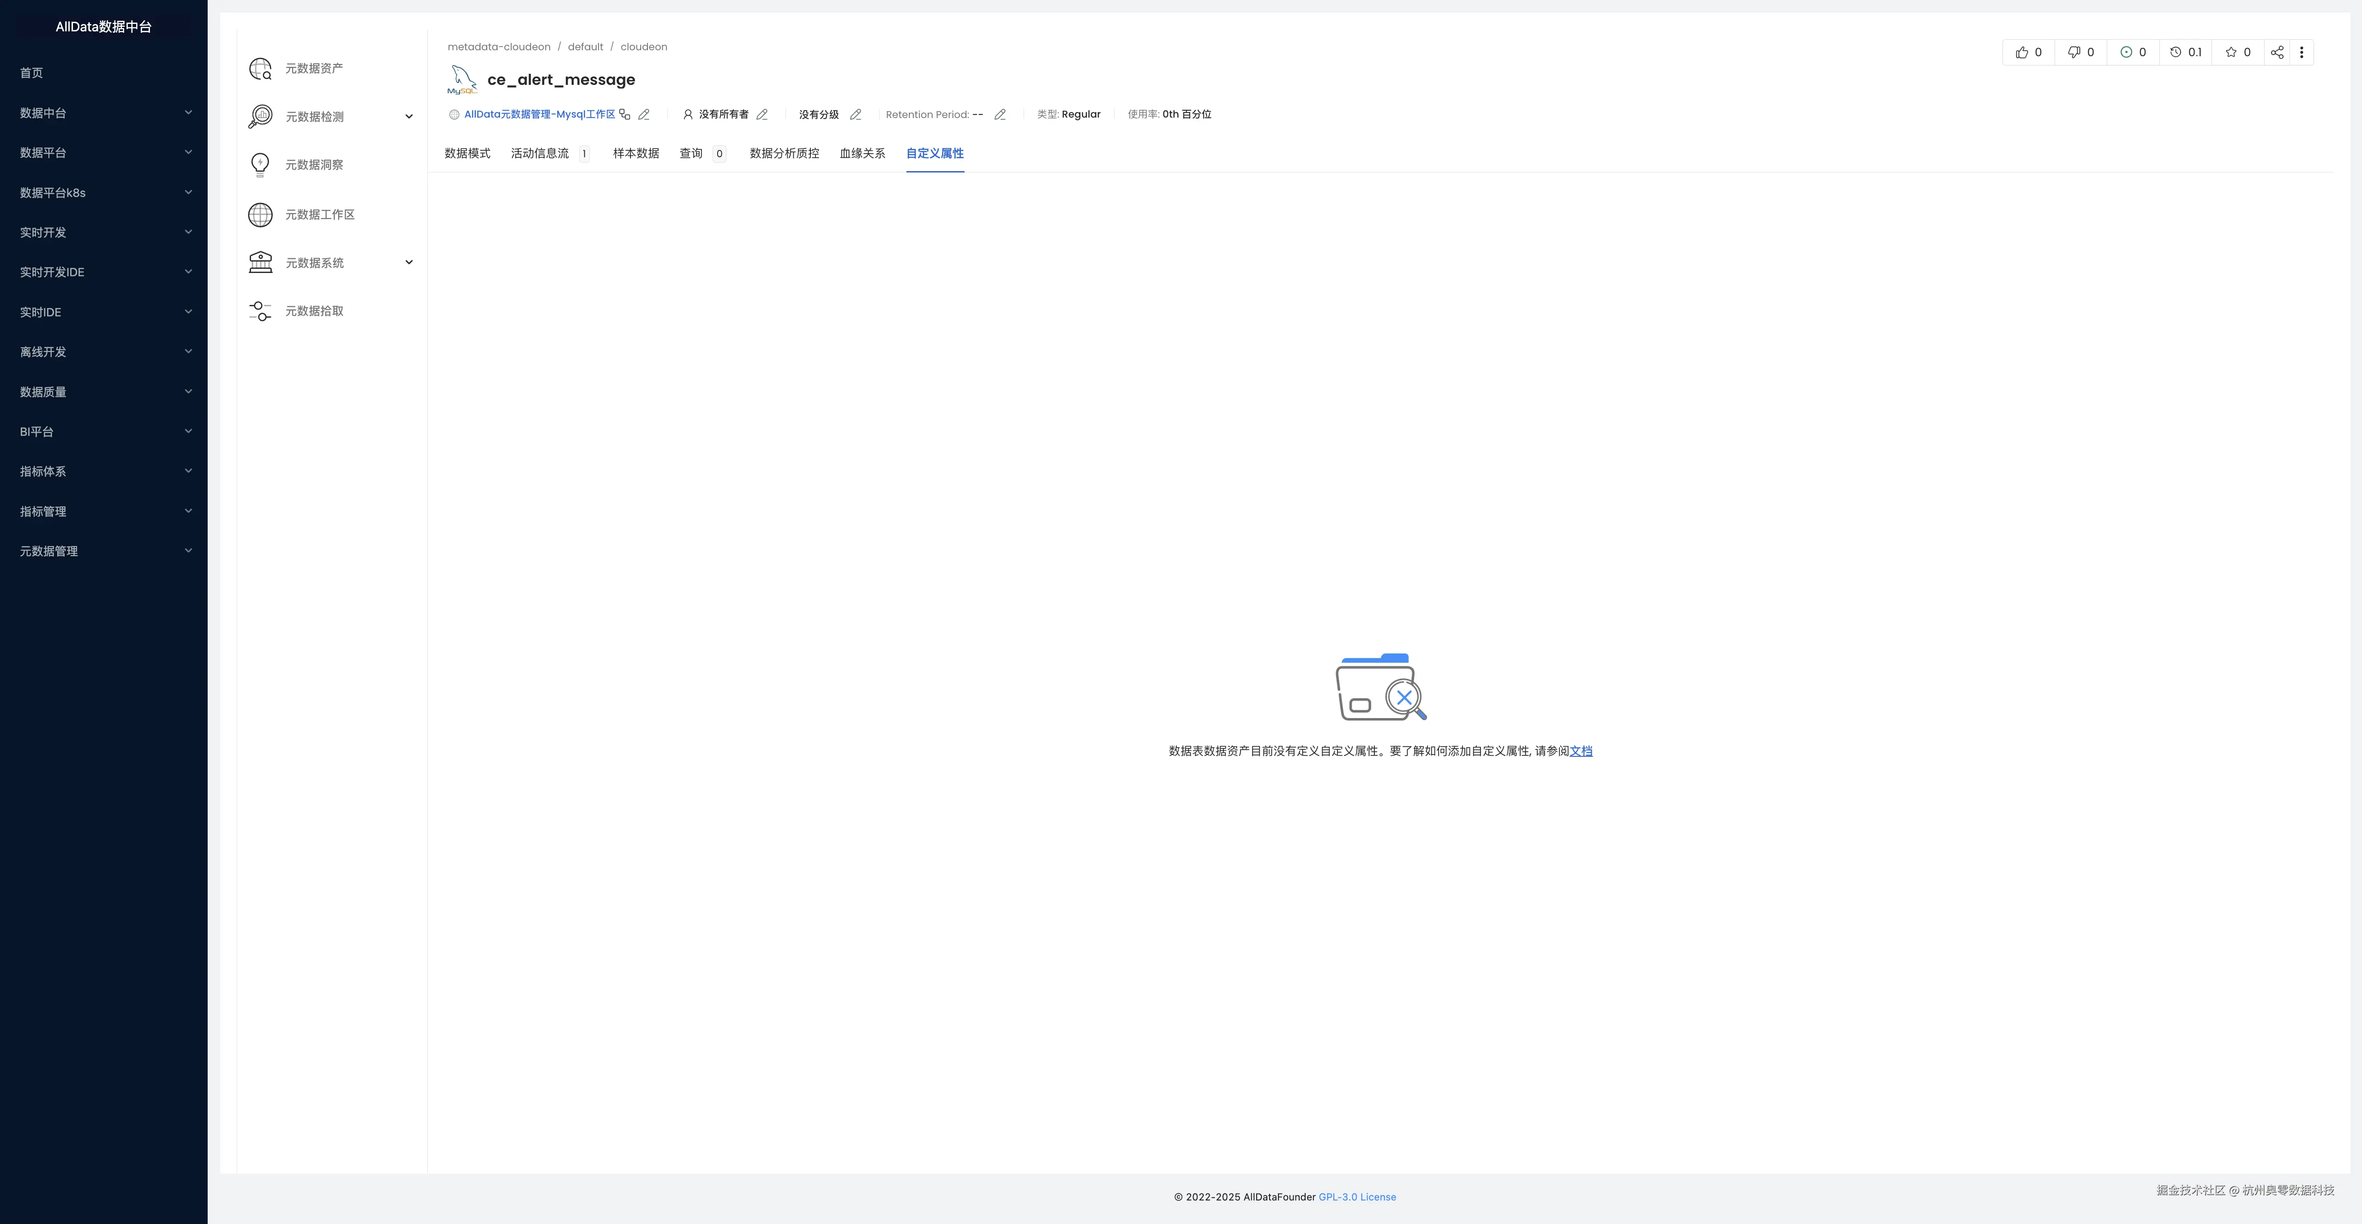Viewport: 2362px width, 1224px height.
Task: Switch to the 血缘关系 tab
Action: pyautogui.click(x=862, y=154)
